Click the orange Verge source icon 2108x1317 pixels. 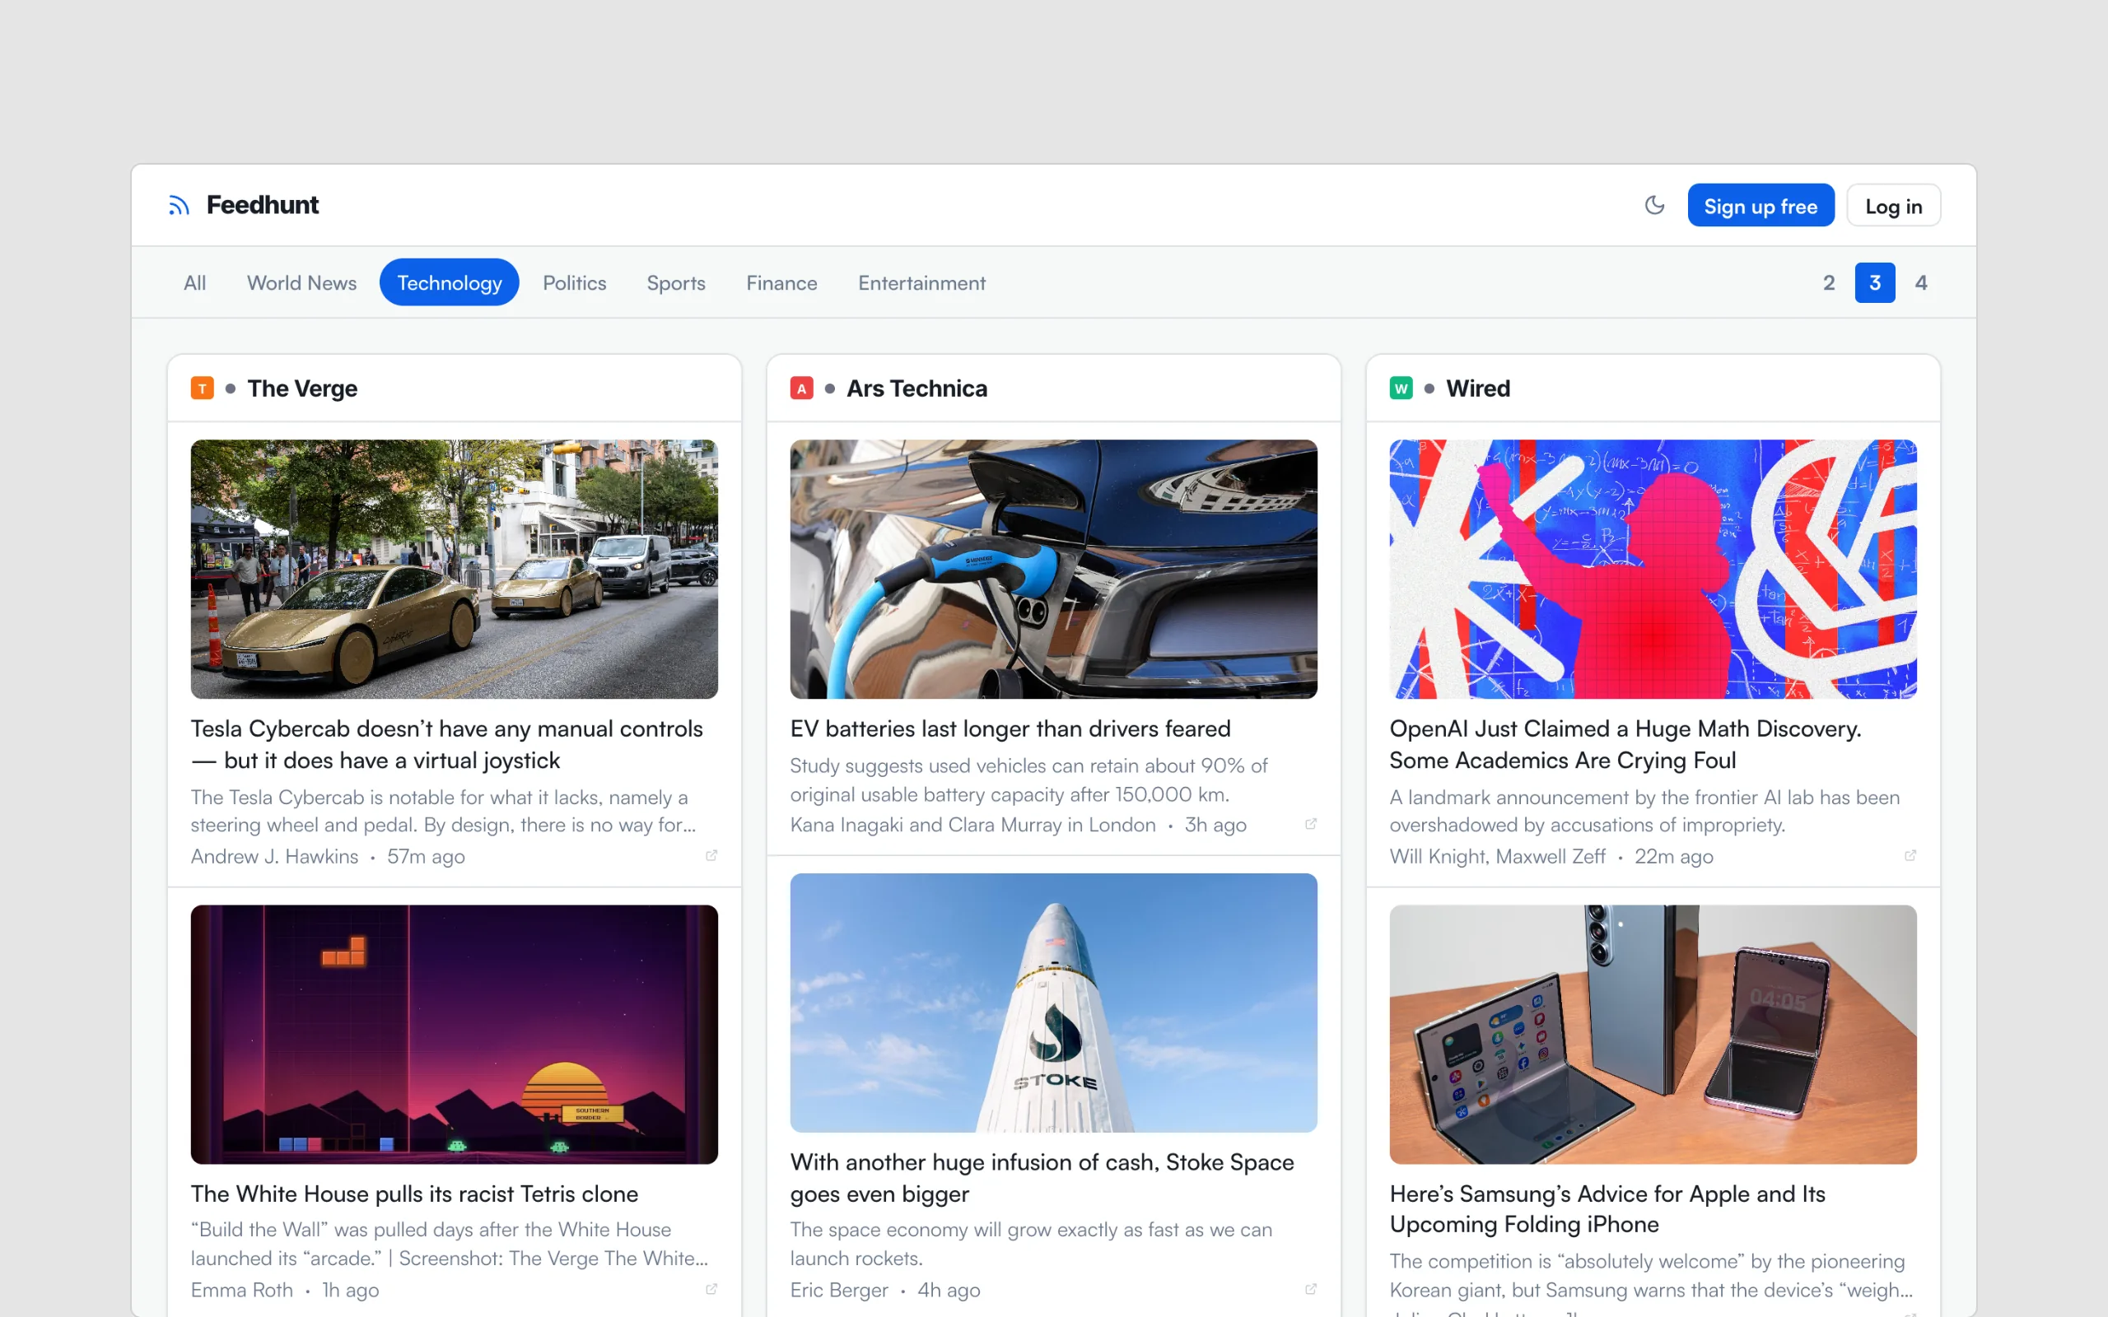(202, 389)
